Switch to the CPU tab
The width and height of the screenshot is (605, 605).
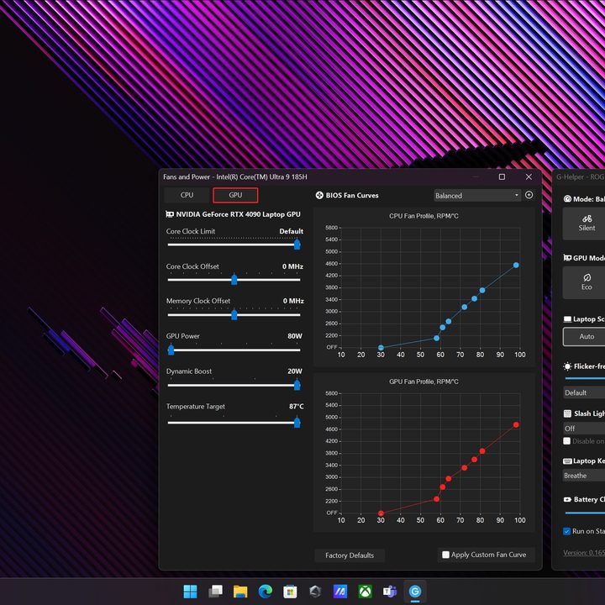point(187,195)
